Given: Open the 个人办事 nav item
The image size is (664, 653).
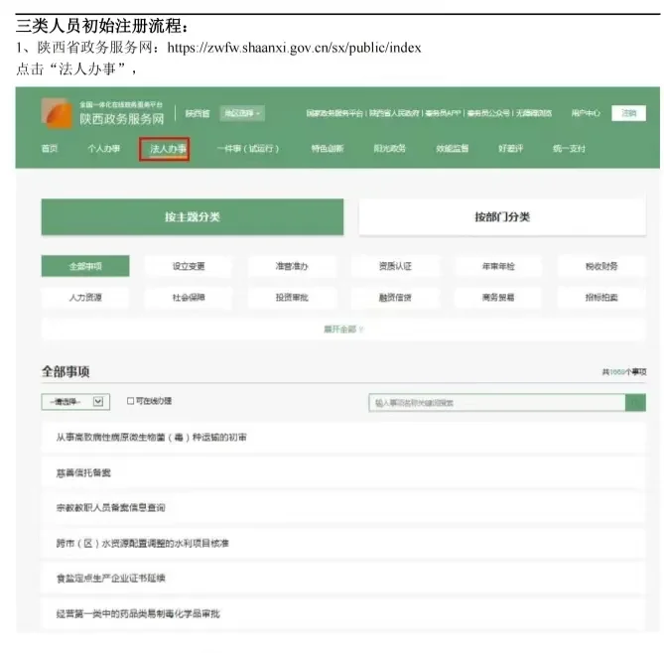Looking at the screenshot, I should coord(104,148).
